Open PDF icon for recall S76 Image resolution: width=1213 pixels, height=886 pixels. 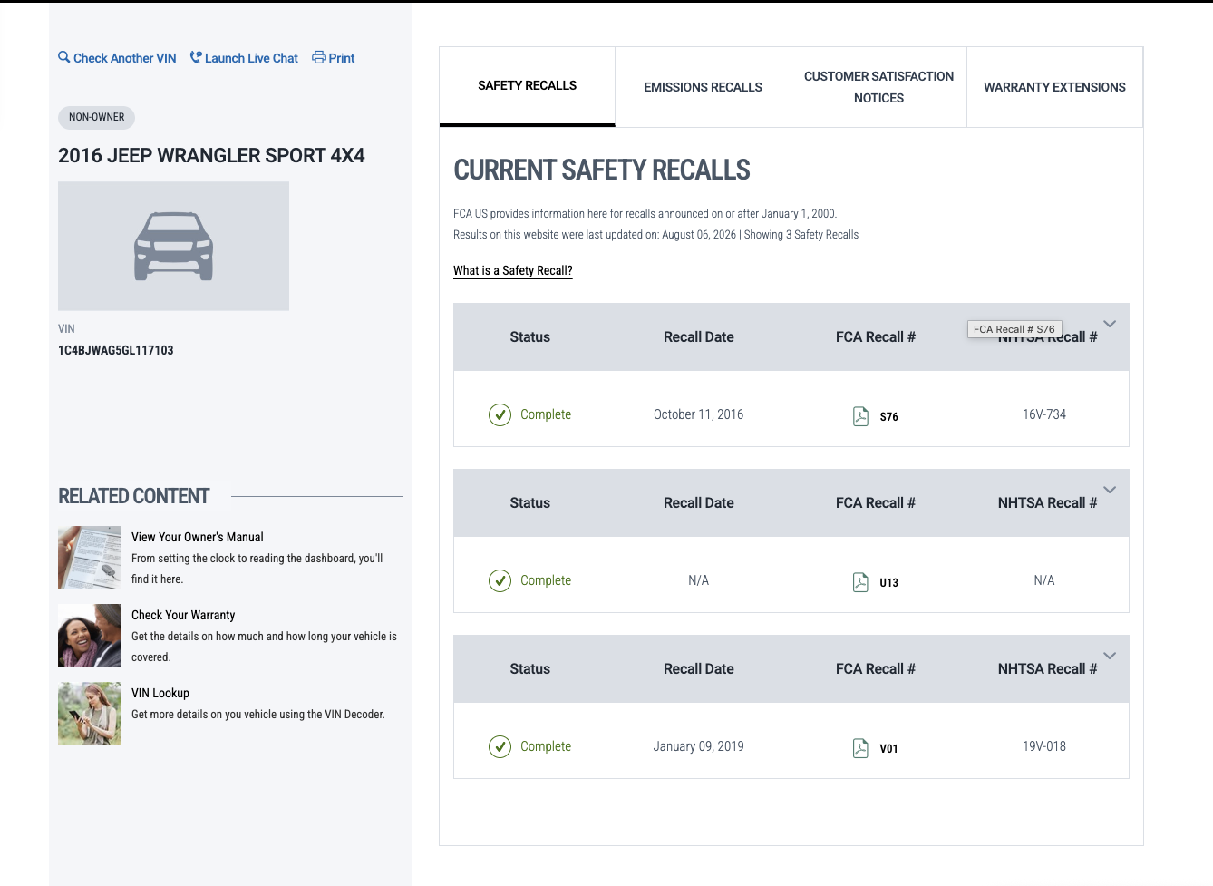point(860,416)
